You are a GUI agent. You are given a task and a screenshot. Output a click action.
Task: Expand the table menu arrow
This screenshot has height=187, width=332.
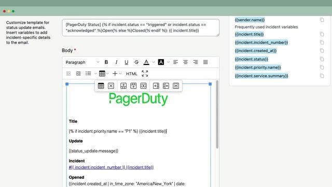click(107, 74)
